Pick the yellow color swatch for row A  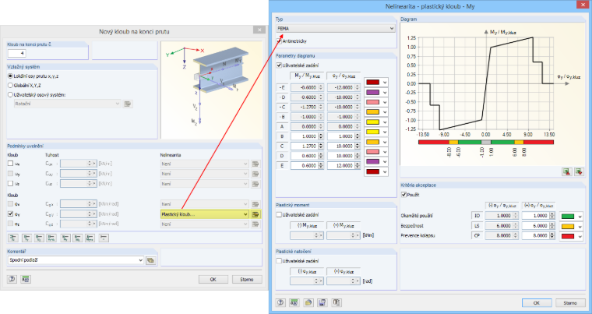(372, 122)
